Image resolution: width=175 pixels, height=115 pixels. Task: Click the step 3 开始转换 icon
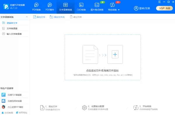pos(136,108)
